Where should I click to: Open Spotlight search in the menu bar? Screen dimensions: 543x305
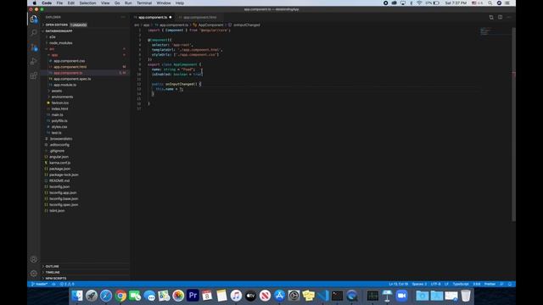[490, 3]
